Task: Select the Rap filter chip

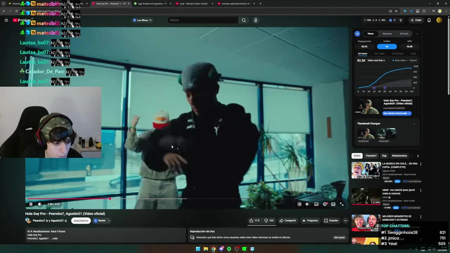Action: [x=384, y=156]
